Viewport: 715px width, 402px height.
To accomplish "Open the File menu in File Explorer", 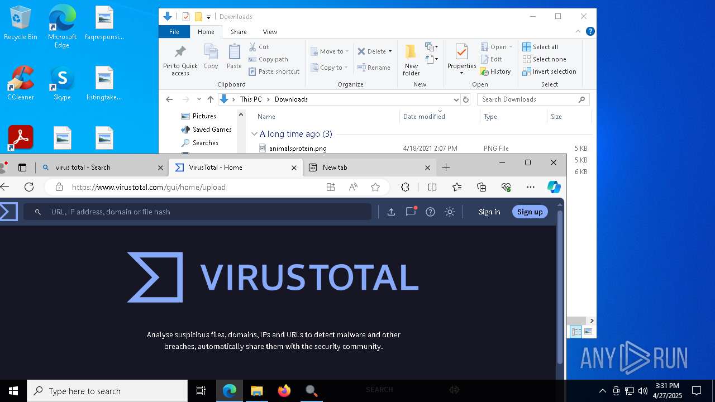I will [x=174, y=32].
